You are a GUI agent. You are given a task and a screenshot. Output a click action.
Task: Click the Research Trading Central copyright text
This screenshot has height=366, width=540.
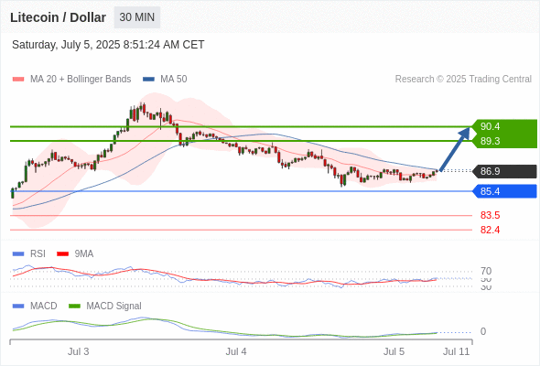click(463, 80)
